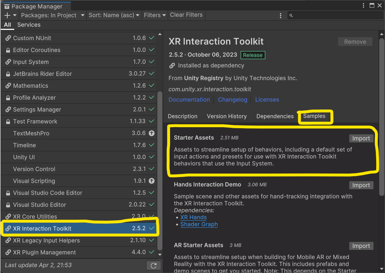Select the Visual Scripting package
Image resolution: width=385 pixels, height=273 pixels.
[x=79, y=181]
